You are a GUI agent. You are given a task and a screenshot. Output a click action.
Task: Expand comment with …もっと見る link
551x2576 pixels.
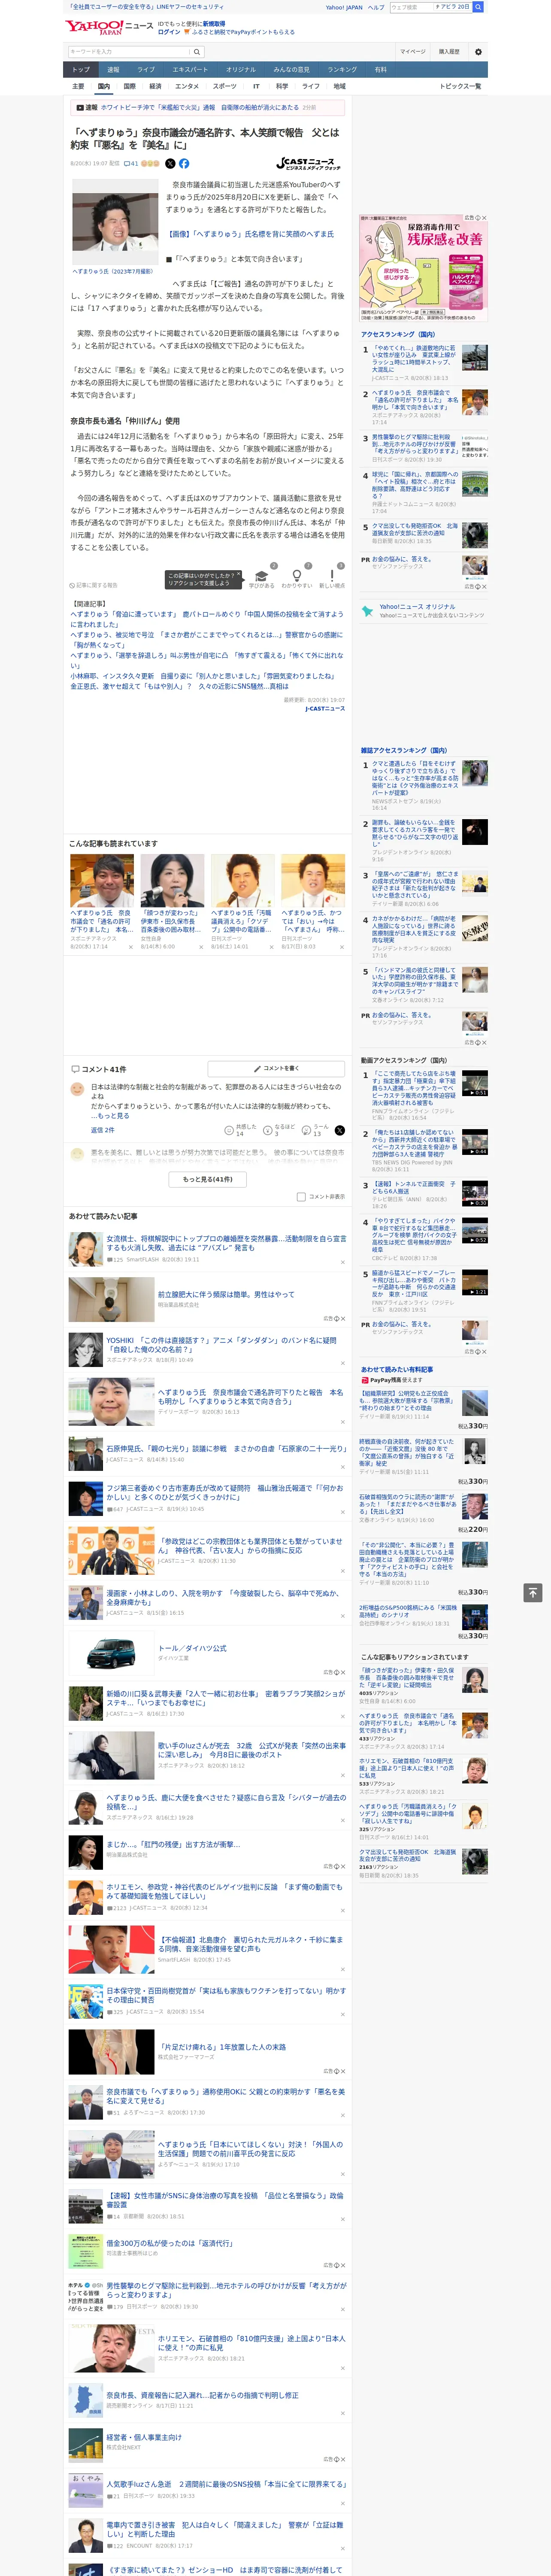pyautogui.click(x=110, y=1115)
